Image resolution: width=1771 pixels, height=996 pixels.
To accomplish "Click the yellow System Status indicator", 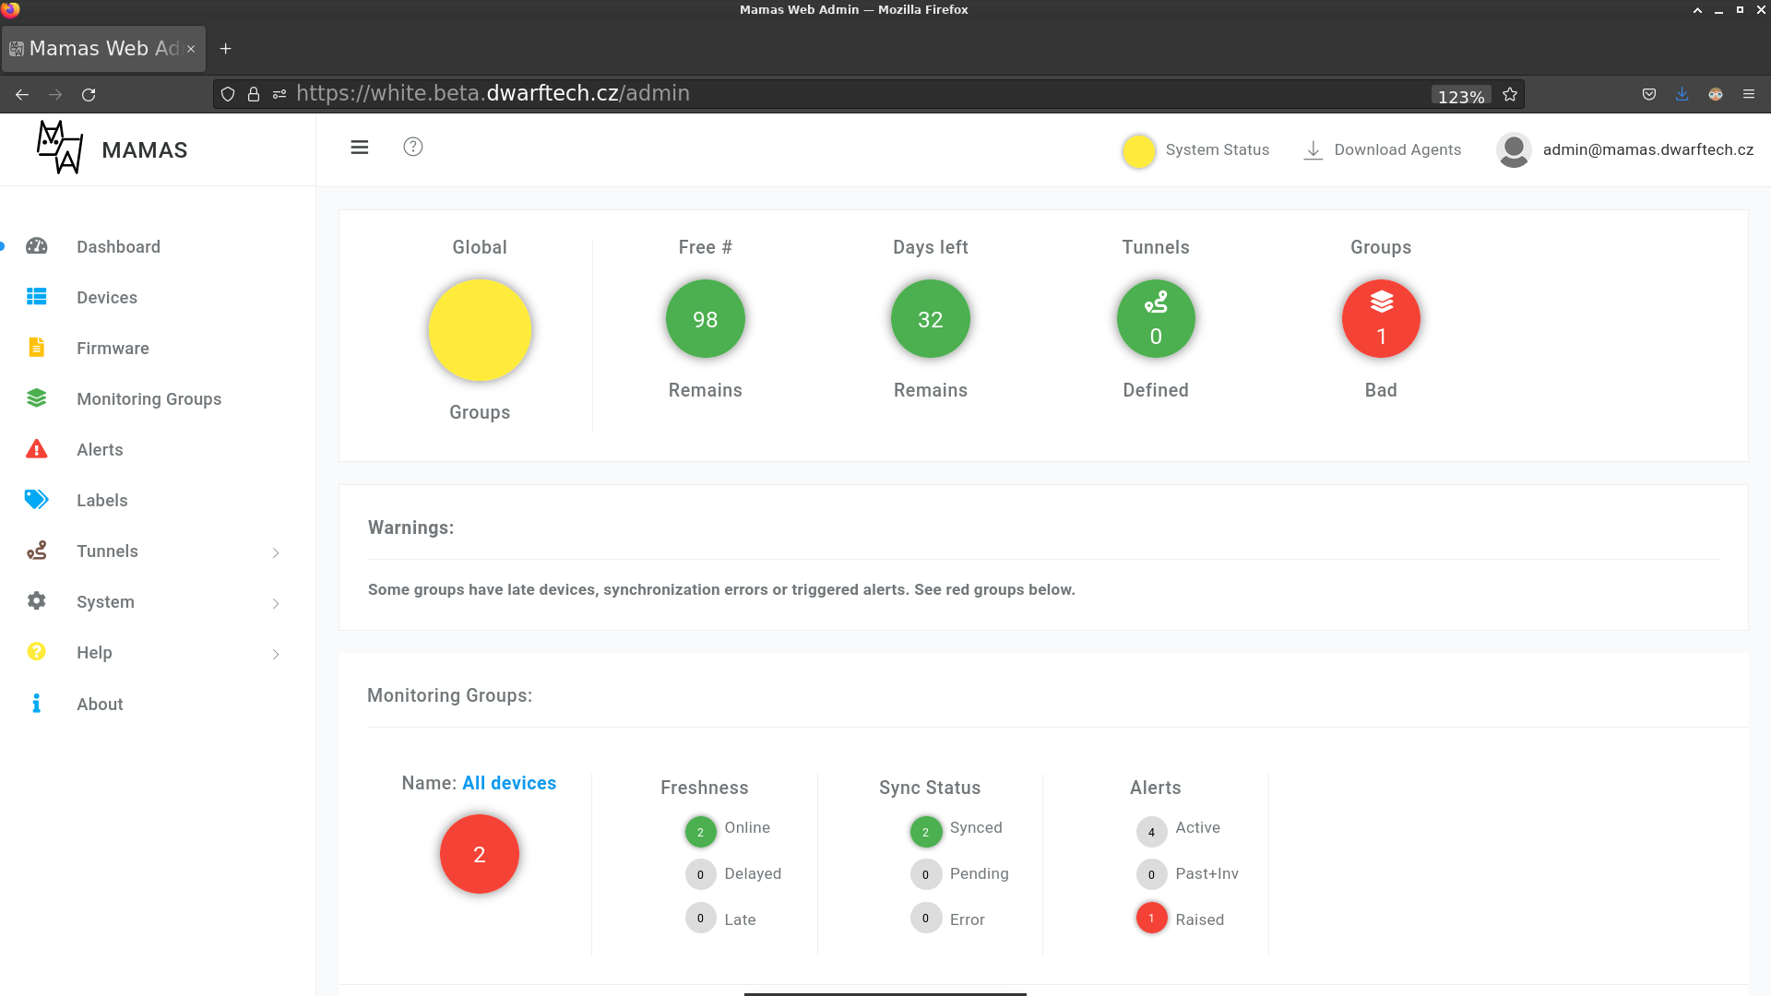I will (x=1139, y=150).
